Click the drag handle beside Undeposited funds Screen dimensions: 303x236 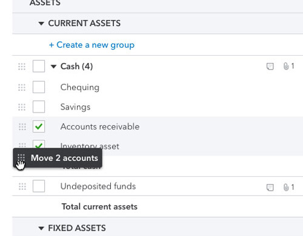tap(22, 186)
